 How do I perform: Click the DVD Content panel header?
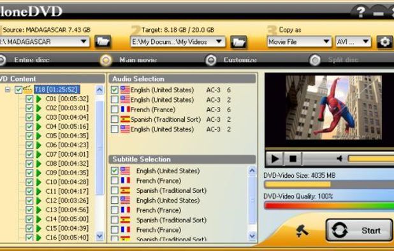(x=52, y=79)
